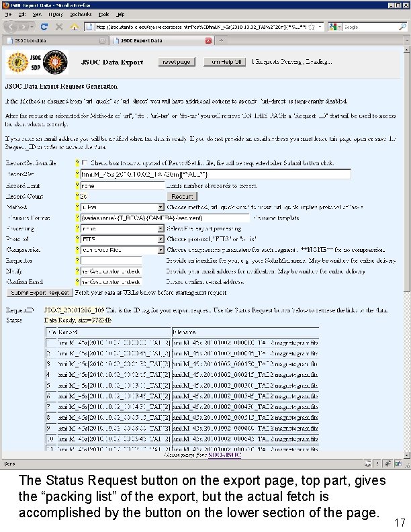Viewport: 411px width, 532px height.
Task: Click the first status bar icon
Action: pos(367,463)
